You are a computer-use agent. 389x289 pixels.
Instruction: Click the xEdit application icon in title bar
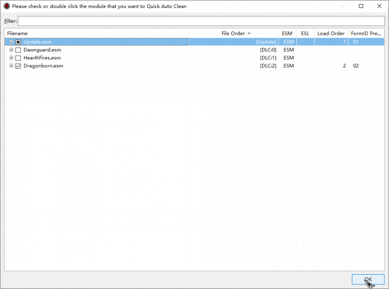(x=7, y=6)
